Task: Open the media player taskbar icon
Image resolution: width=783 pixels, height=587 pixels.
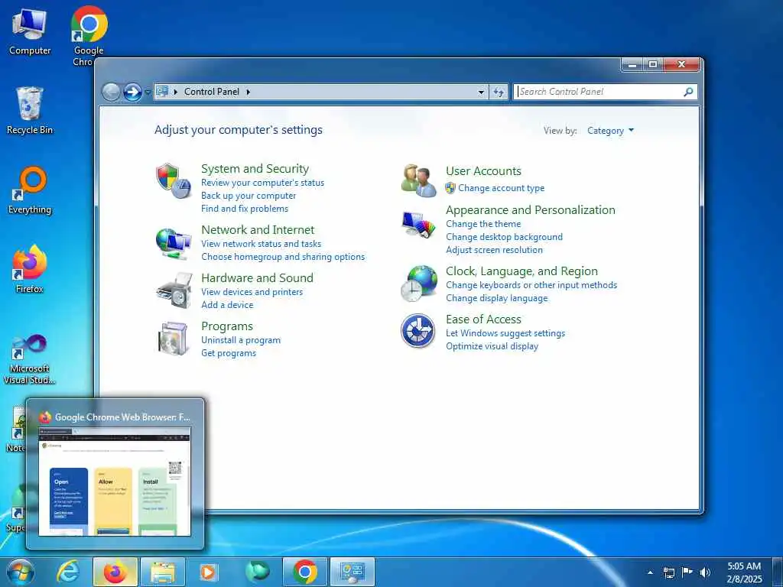Action: tap(208, 572)
